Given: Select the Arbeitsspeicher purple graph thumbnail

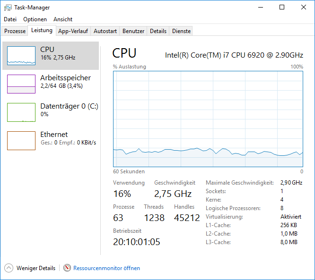Looking at the screenshot, I should (x=21, y=84).
